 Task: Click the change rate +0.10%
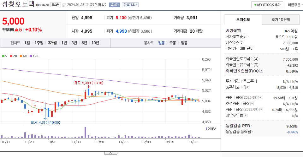click(33, 30)
